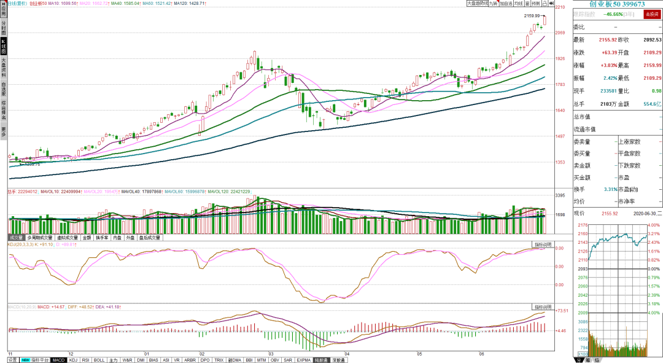Open 设置 settings at bottom bar
This screenshot has width=663, height=363.
[13, 360]
